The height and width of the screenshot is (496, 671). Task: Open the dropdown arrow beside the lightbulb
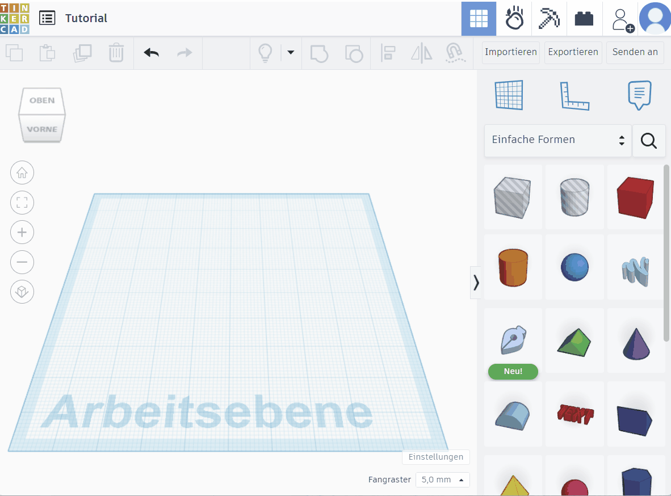point(291,53)
